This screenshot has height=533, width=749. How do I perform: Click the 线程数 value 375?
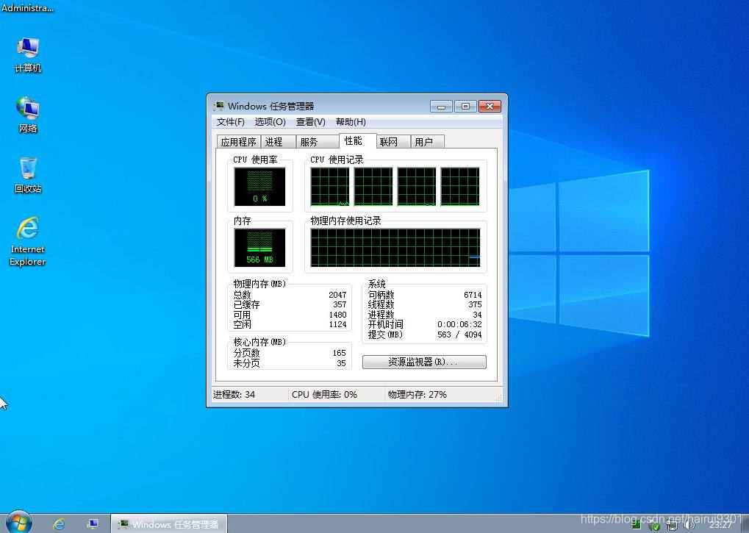475,304
